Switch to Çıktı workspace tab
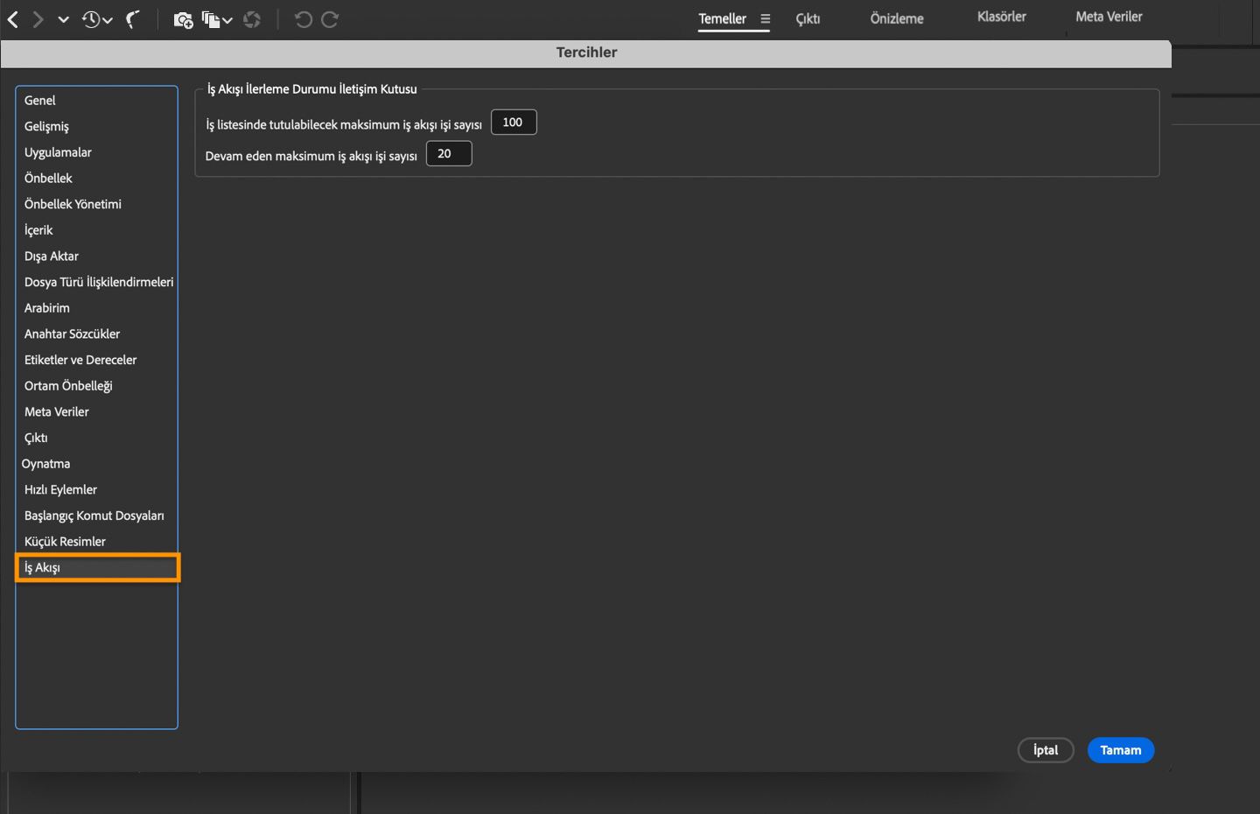 [x=808, y=18]
